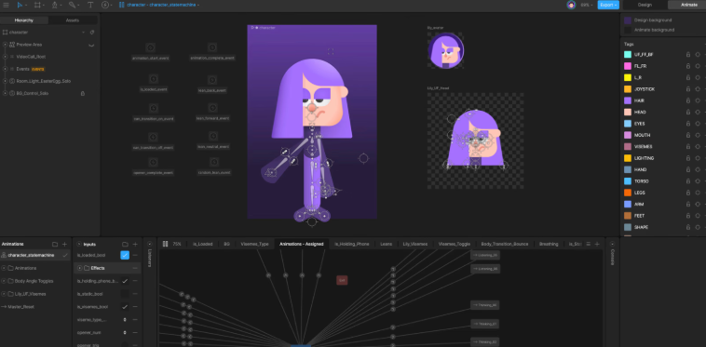Add a new state machine layer
Screen dimensions: 706x347
pos(597,244)
